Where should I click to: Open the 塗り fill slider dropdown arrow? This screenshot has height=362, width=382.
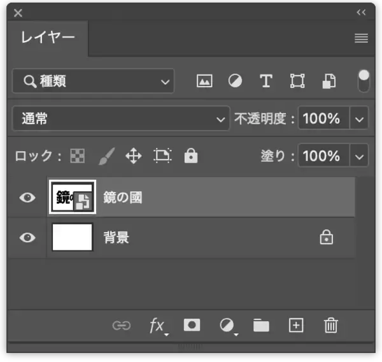[359, 156]
